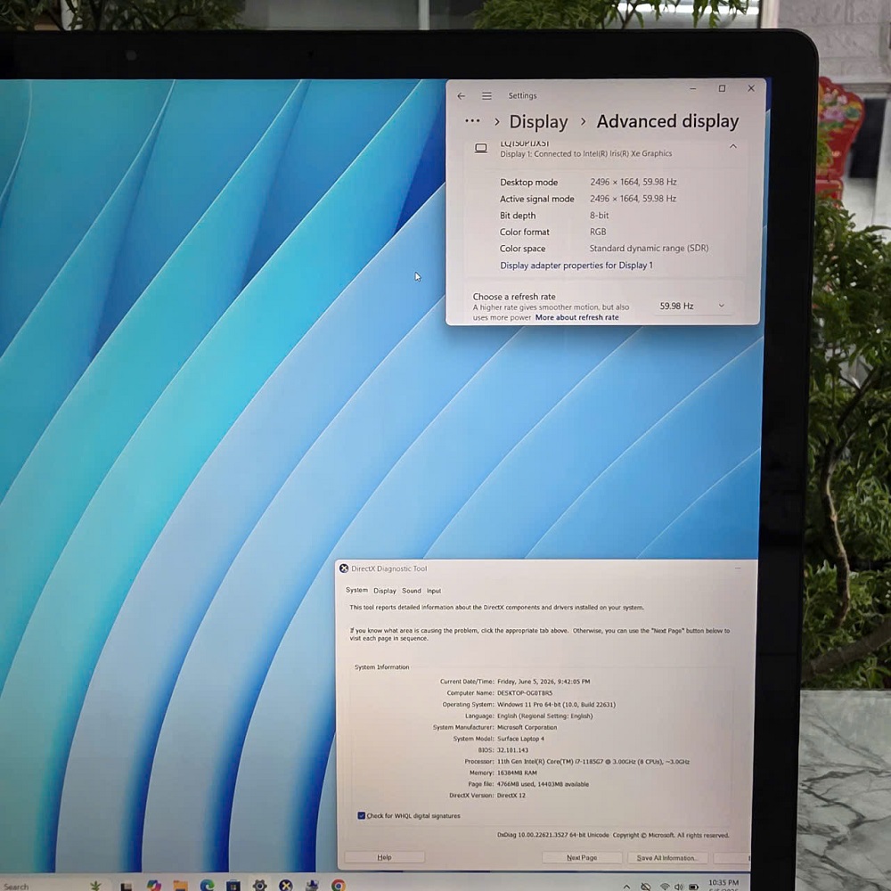Viewport: 891px width, 891px height.
Task: Click Standard dynamic range (SDR) text
Action: tap(649, 249)
